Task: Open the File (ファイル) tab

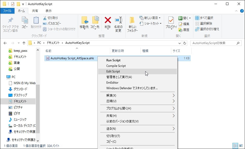Action: coord(7,11)
